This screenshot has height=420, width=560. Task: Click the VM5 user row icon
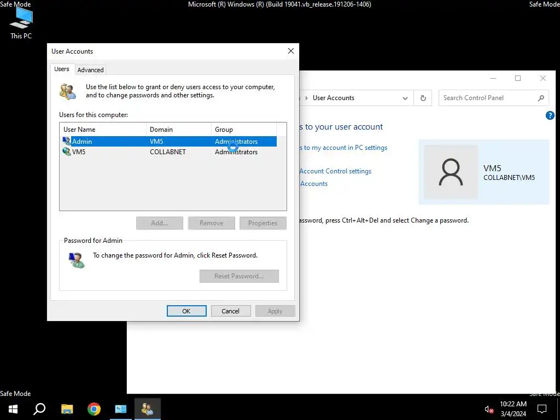click(66, 151)
